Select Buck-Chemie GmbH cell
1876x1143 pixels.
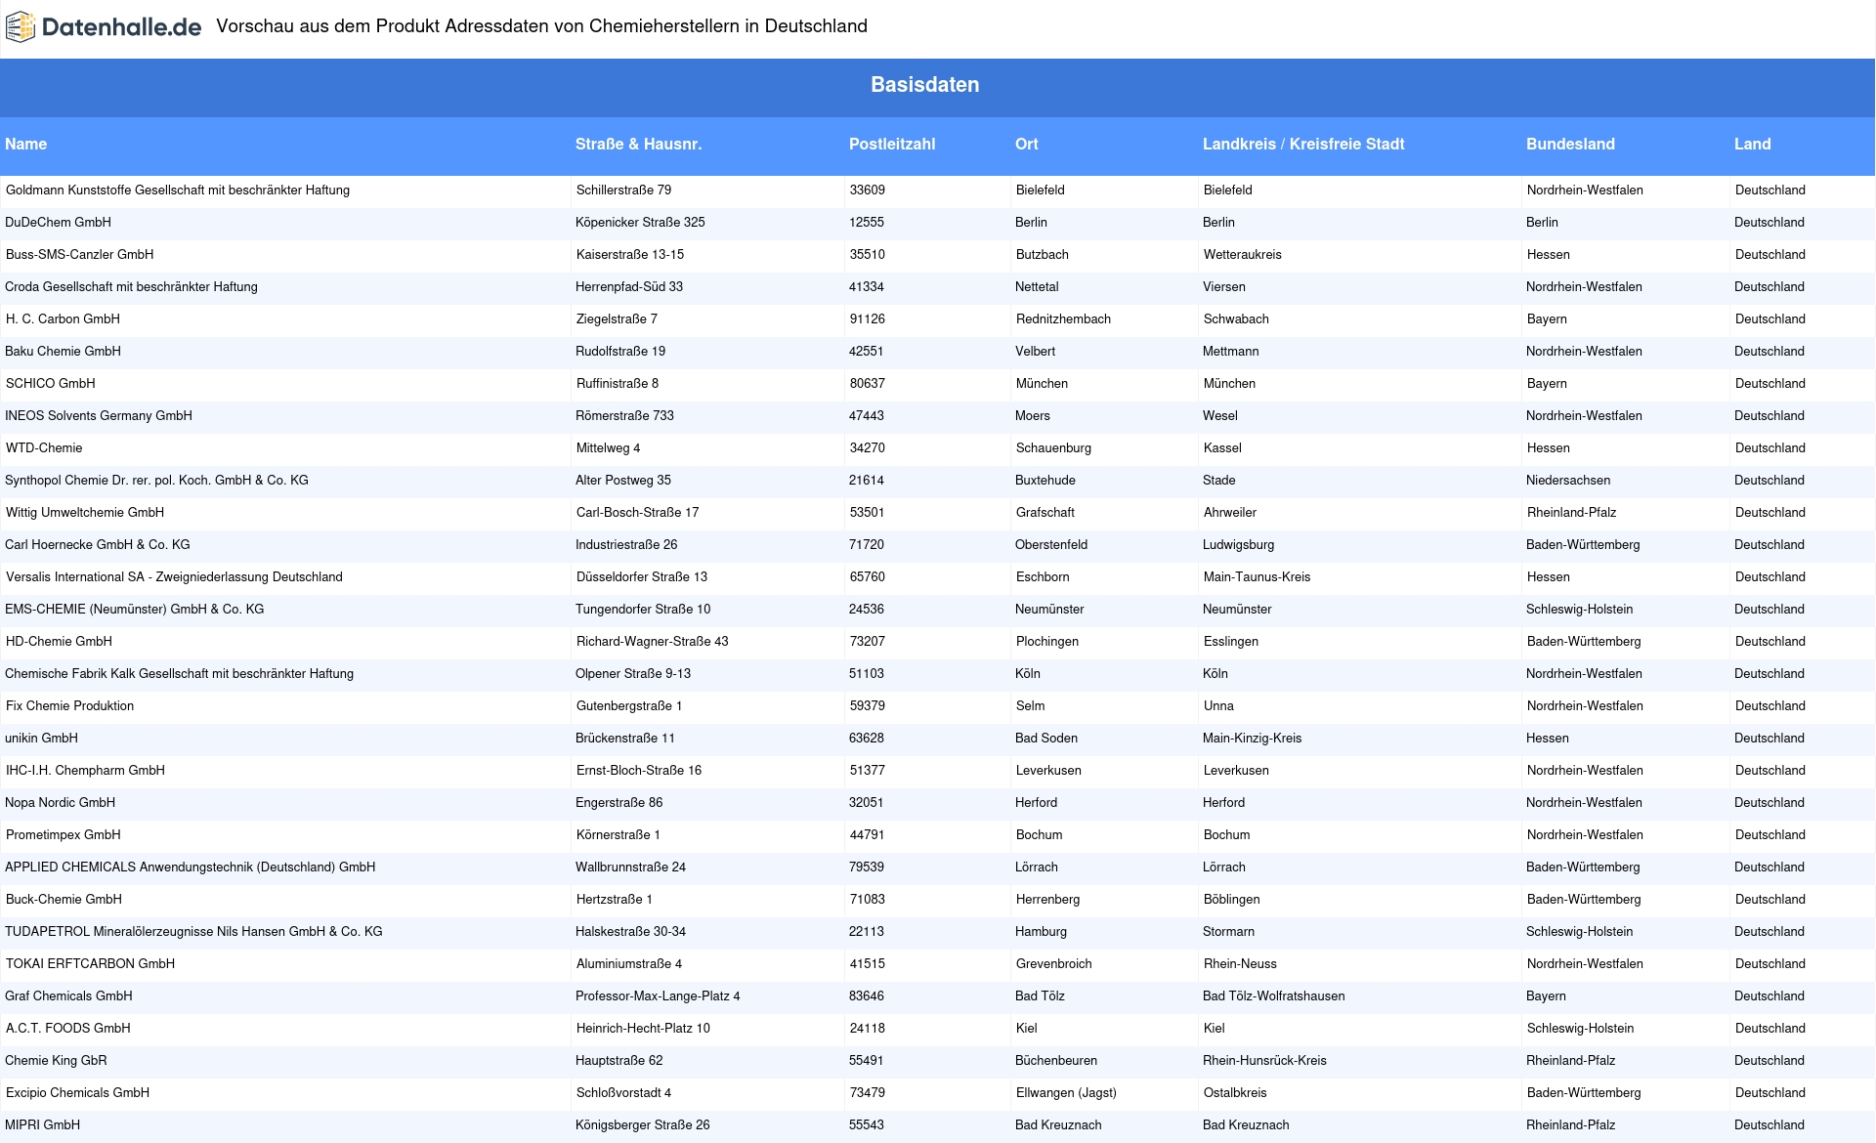pyautogui.click(x=64, y=900)
